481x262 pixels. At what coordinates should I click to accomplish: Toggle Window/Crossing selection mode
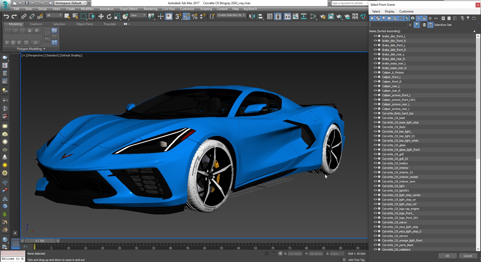pyautogui.click(x=91, y=17)
